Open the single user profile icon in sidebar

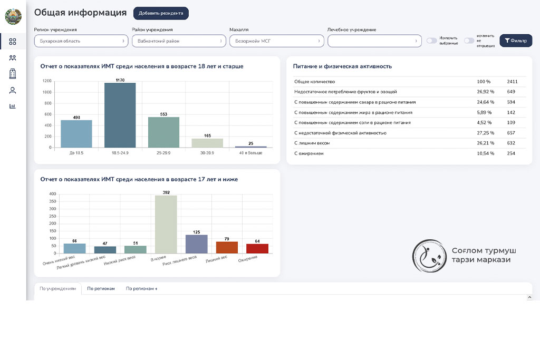[13, 90]
